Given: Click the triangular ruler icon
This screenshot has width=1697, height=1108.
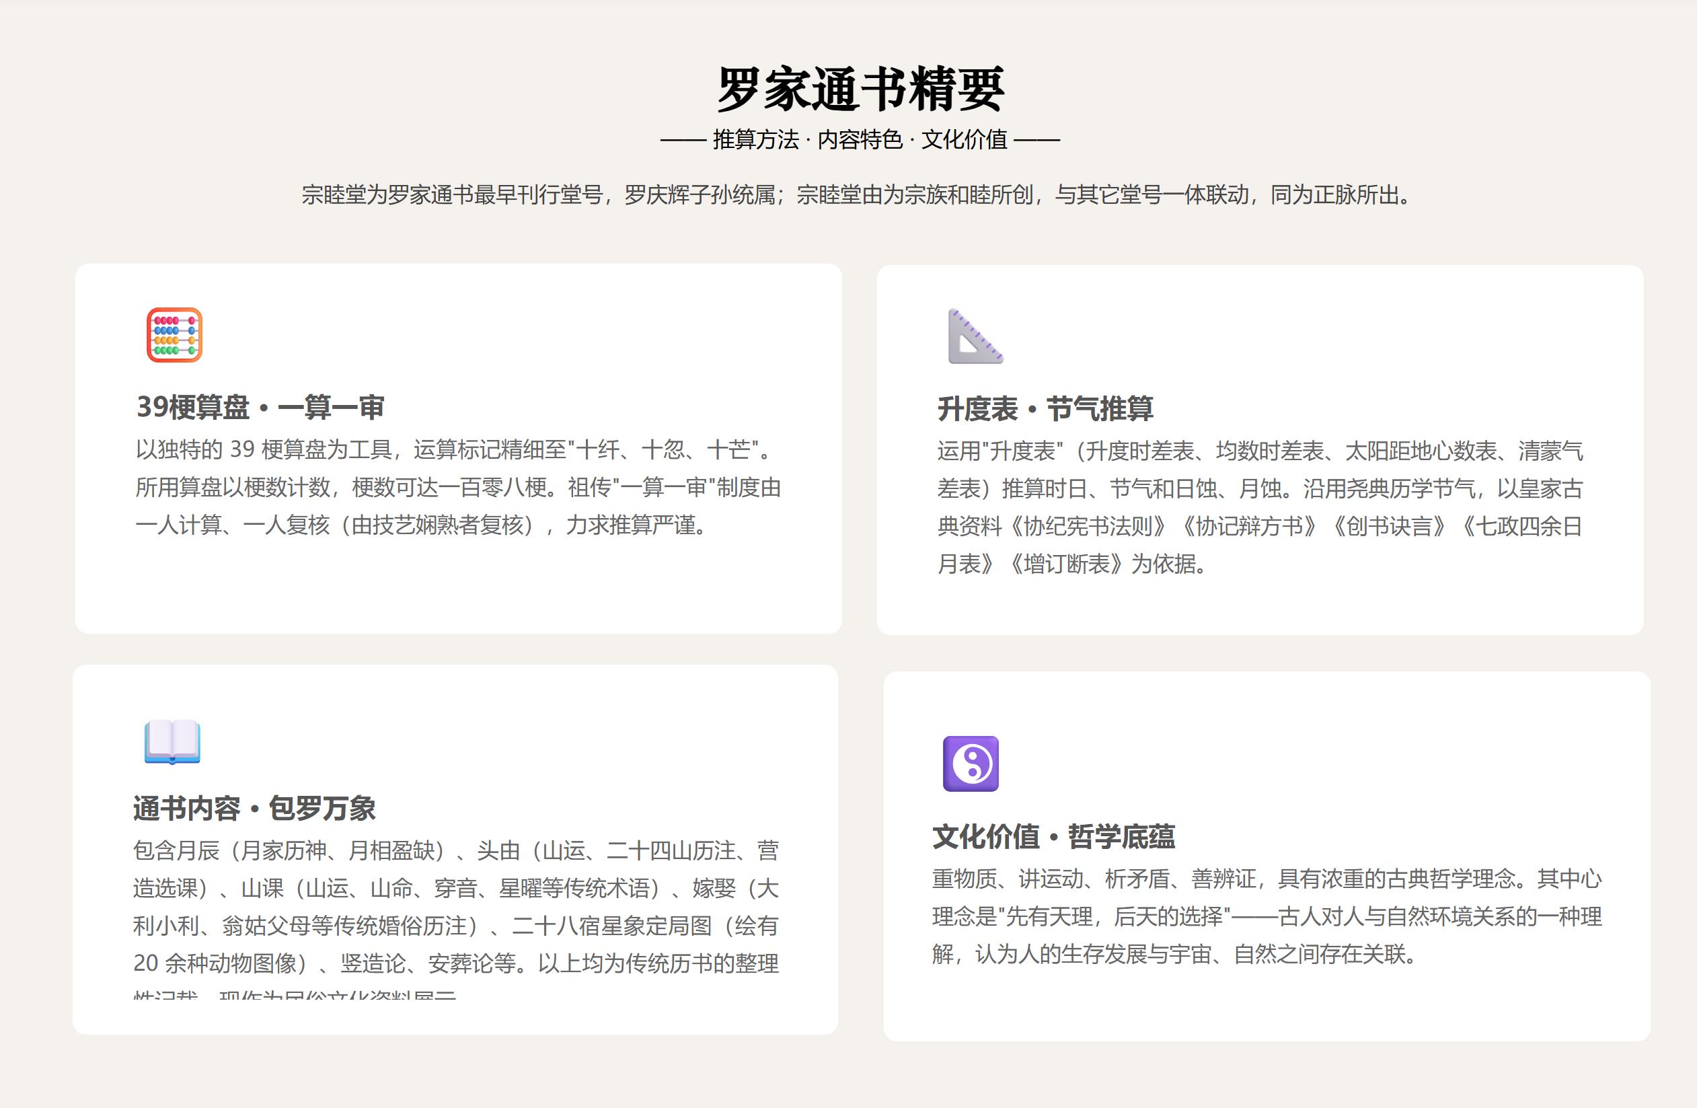Looking at the screenshot, I should [975, 336].
